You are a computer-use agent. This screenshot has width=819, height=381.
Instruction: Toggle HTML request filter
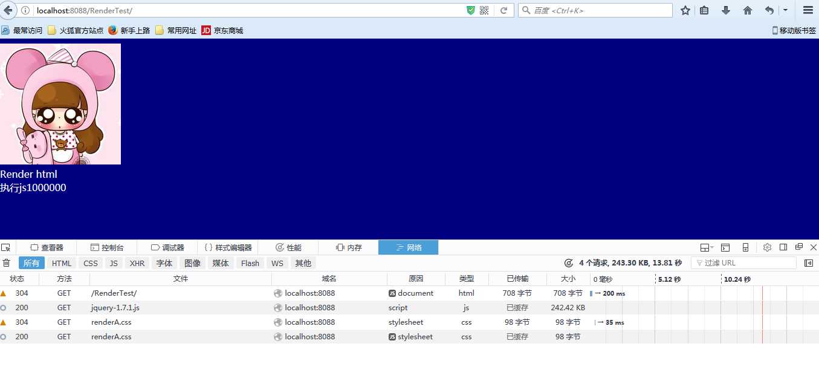(x=62, y=263)
